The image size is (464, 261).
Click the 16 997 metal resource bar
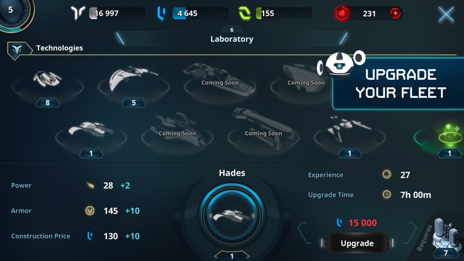click(117, 14)
